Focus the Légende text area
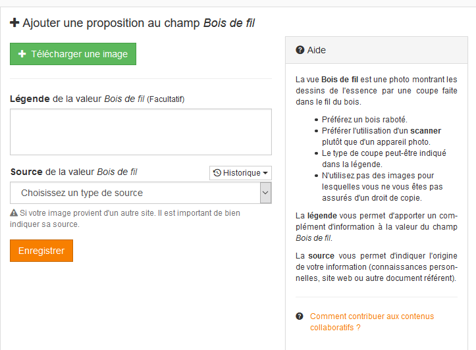The image size is (476, 350). 141,132
